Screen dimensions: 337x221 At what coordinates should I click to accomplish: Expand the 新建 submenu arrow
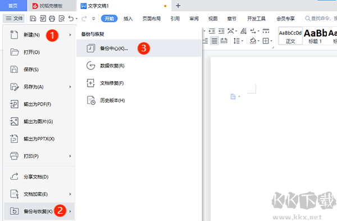[x=70, y=35]
